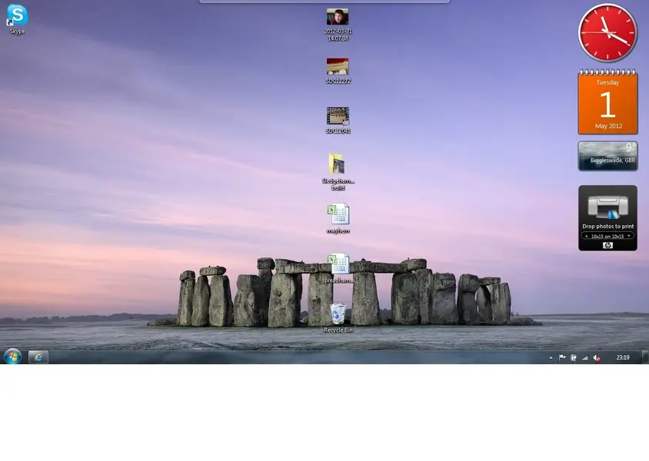Click the battery power tray icon
The image size is (649, 461).
click(x=573, y=358)
